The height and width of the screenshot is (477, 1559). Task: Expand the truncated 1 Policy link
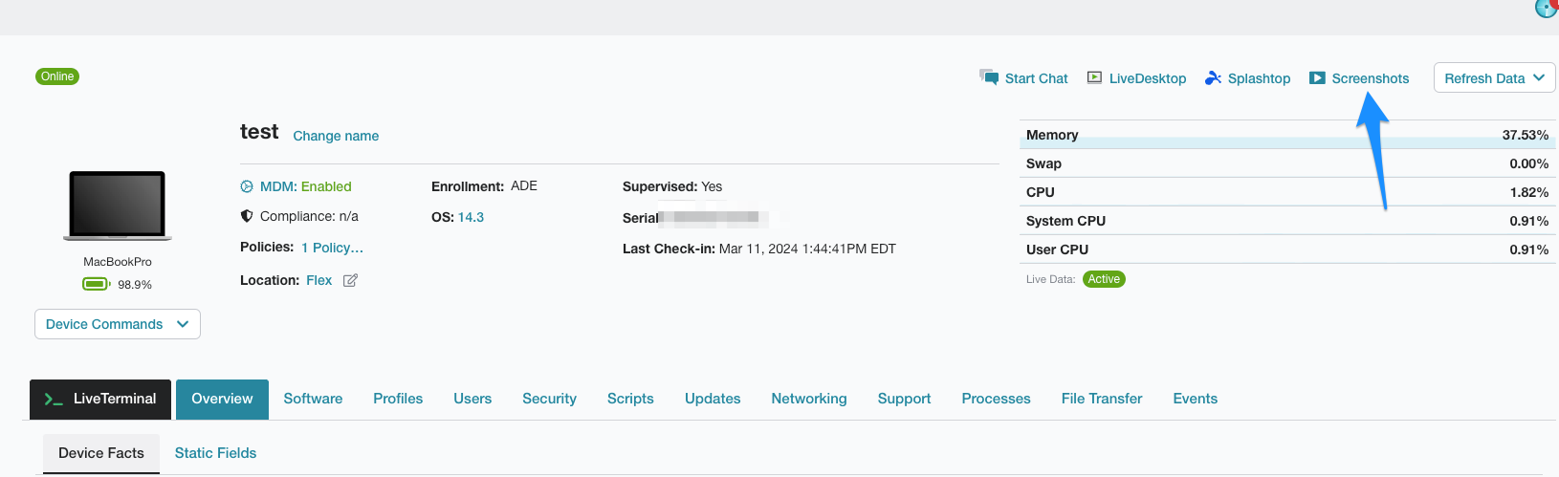[x=332, y=248]
